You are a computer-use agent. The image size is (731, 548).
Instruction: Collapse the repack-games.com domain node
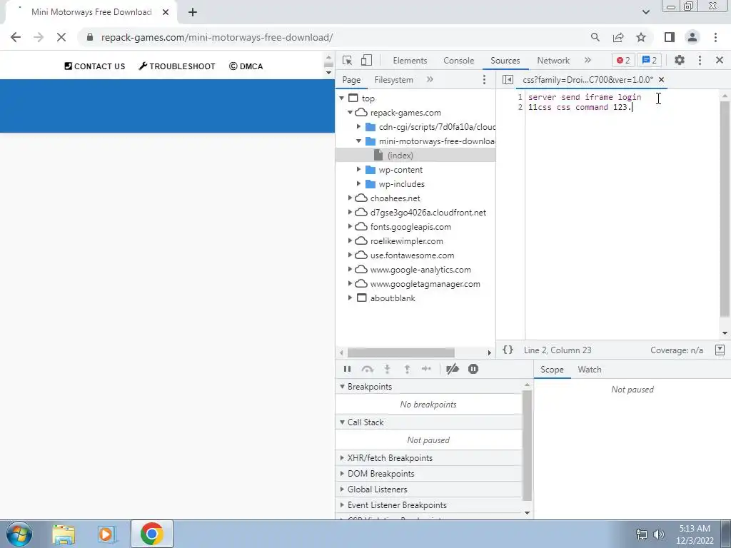(x=350, y=112)
